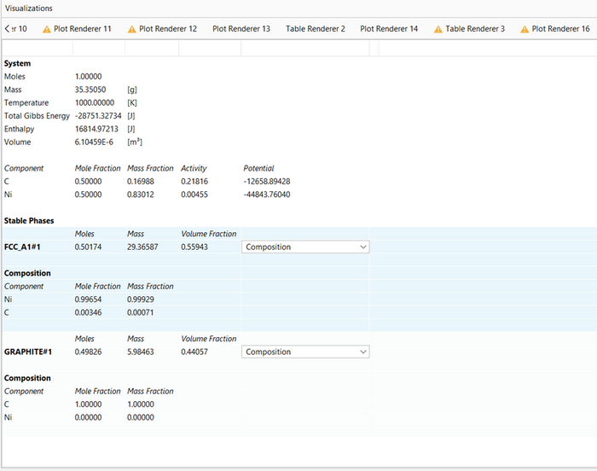Switch to the Plot Renderer 13 tab
Image resolution: width=597 pixels, height=471 pixels.
(241, 29)
